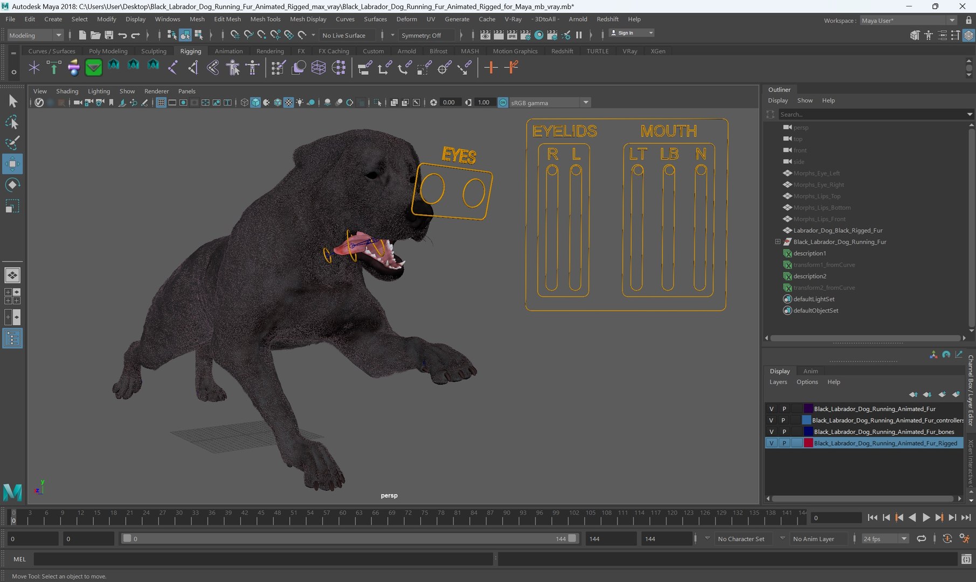Select the Scale tool in the toolbox
Screen dimensions: 976x582
[12, 206]
